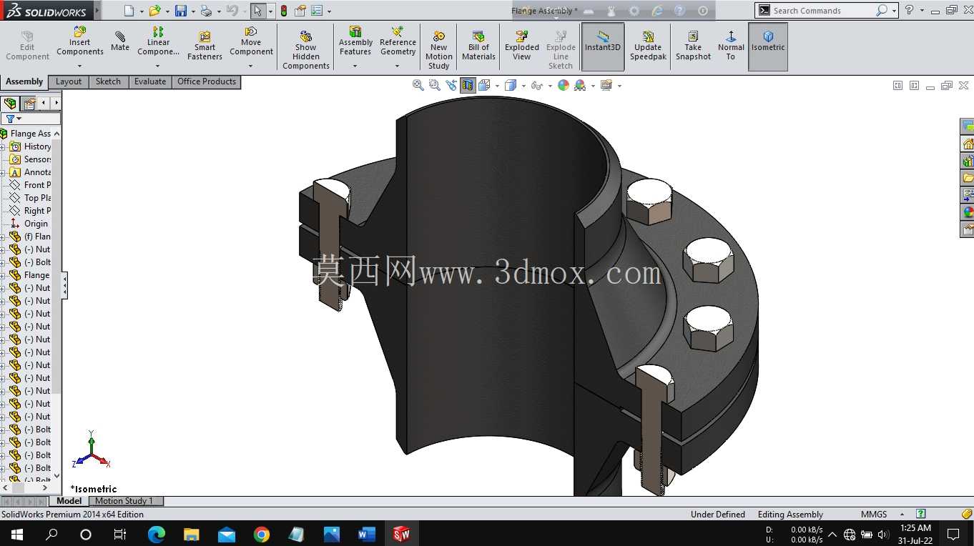Toggle the Isometric view button
Viewport: 974px width, 546px height.
pos(768,46)
